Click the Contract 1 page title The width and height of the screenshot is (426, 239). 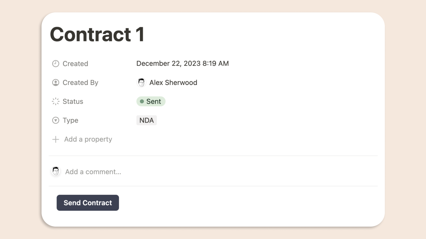[97, 34]
